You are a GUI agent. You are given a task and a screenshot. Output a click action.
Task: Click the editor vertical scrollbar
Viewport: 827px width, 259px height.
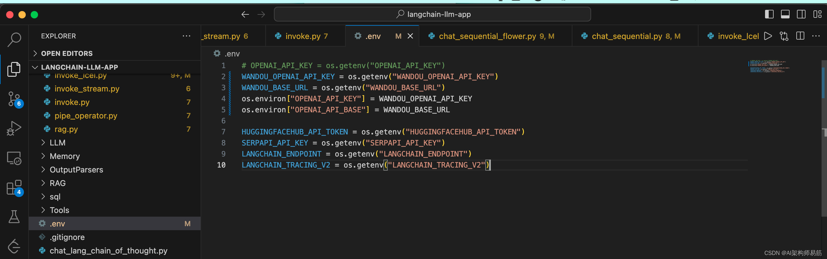[x=824, y=138]
